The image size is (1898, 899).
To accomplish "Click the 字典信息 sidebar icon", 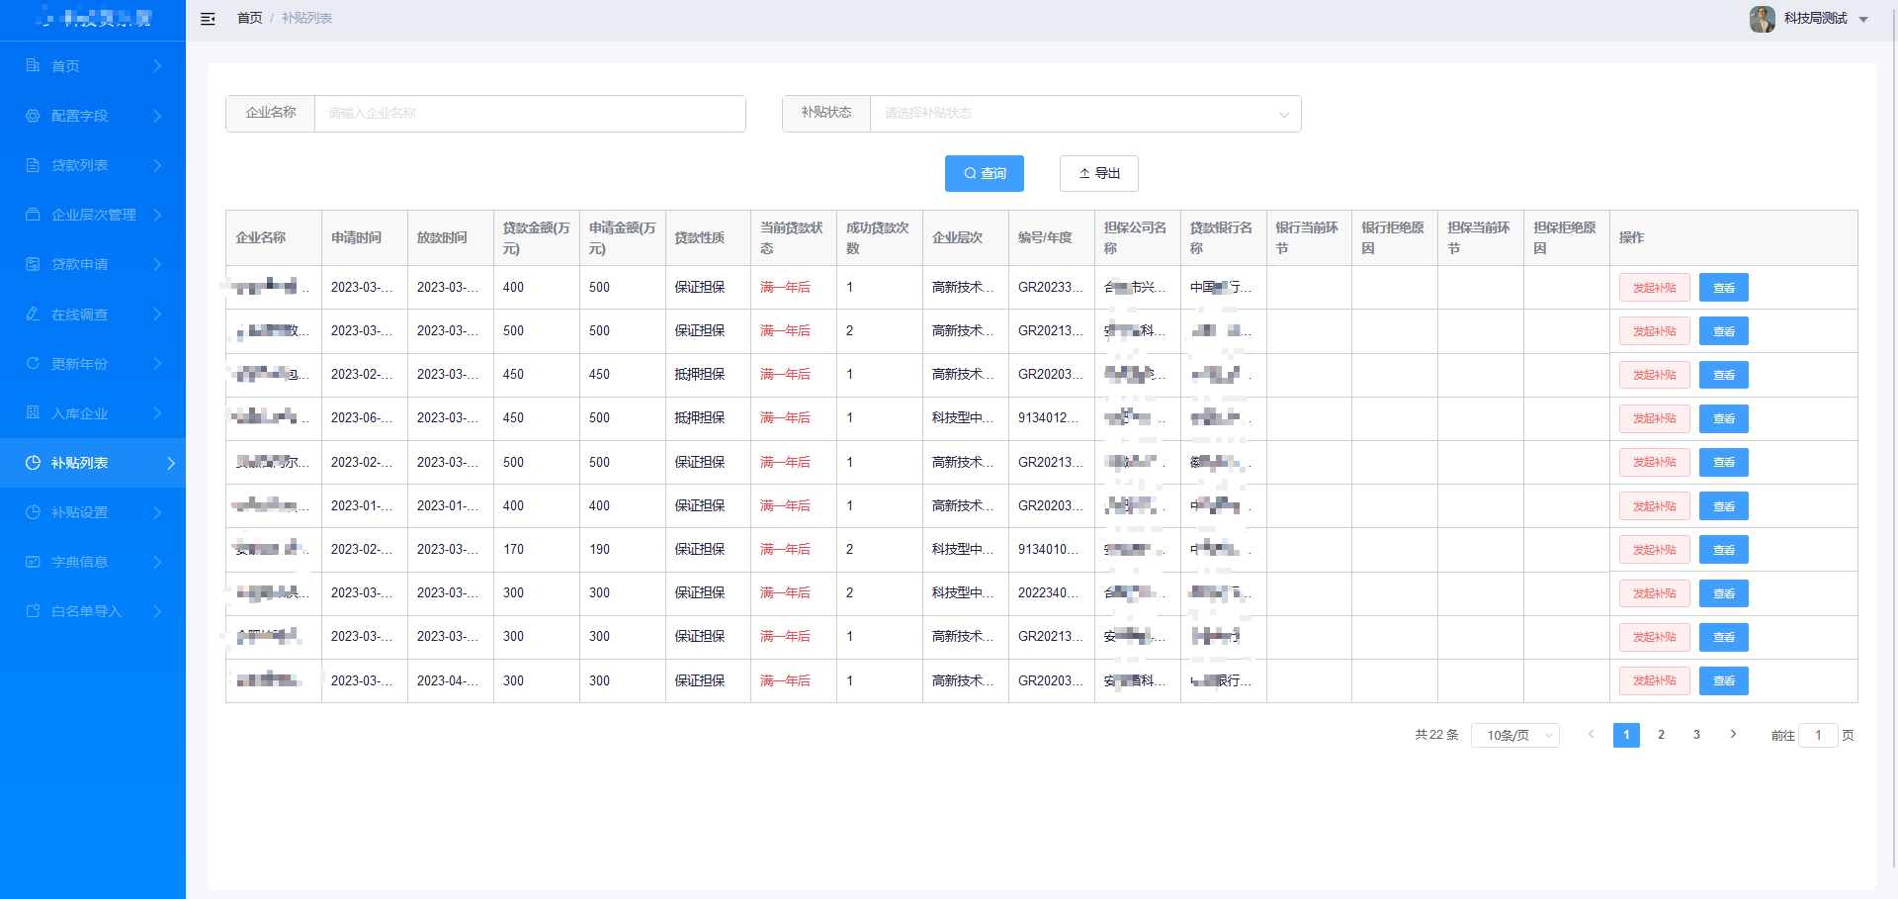I will pyautogui.click(x=33, y=562).
